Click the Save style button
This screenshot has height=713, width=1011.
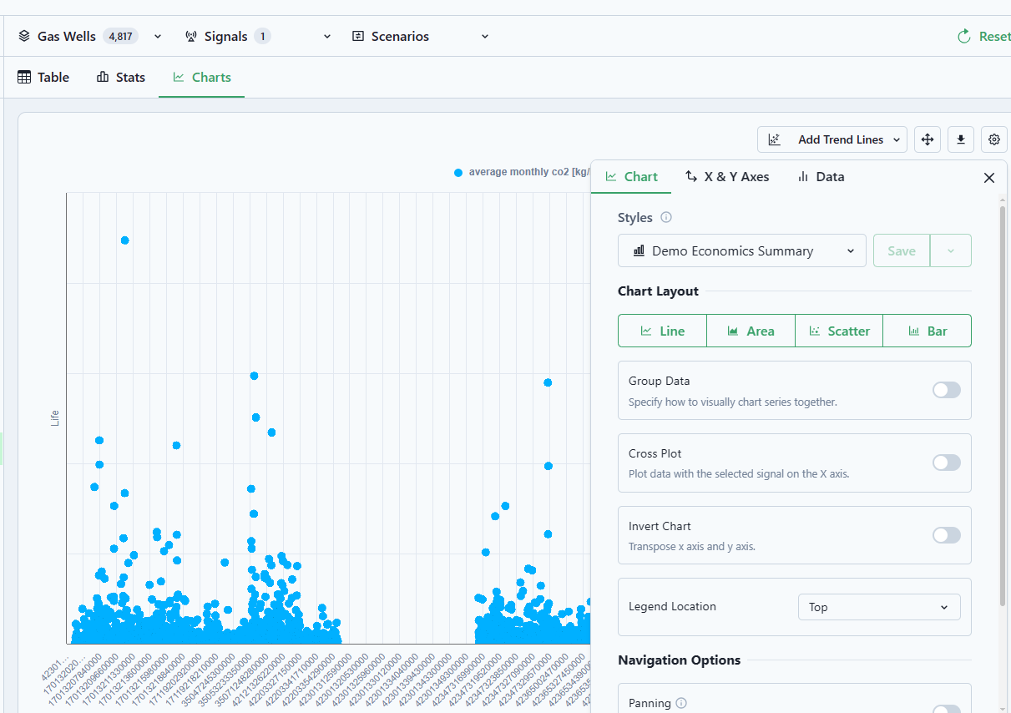pos(902,250)
